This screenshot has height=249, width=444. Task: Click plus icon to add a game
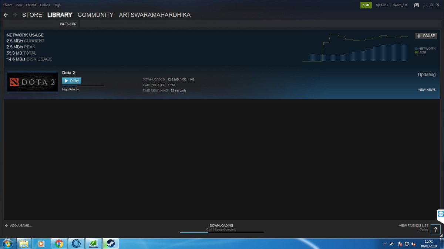[x=6, y=225]
